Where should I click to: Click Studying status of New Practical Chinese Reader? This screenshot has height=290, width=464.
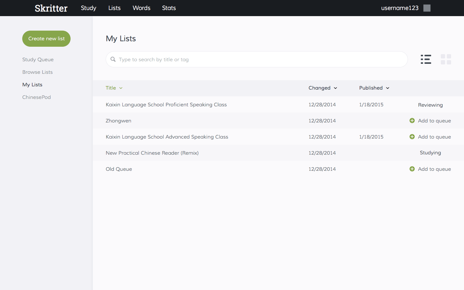coord(430,153)
